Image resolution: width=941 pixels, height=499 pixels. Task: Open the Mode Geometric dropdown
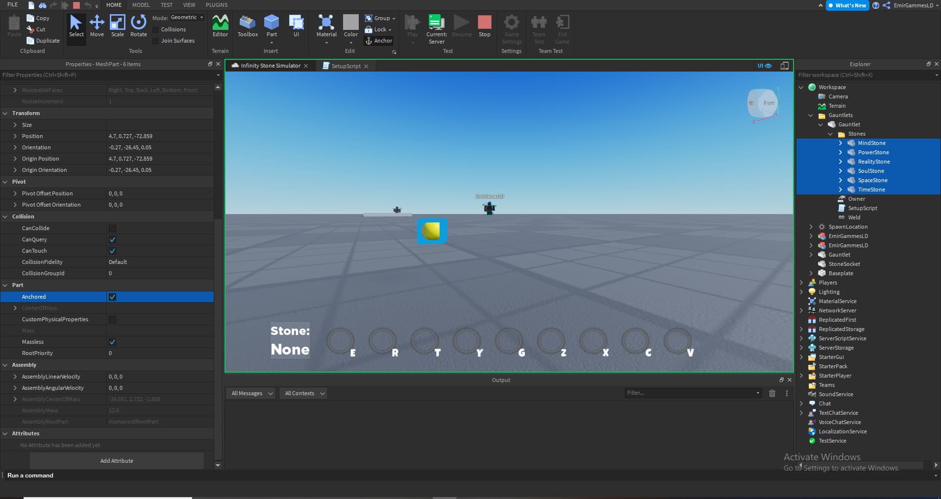click(x=187, y=18)
